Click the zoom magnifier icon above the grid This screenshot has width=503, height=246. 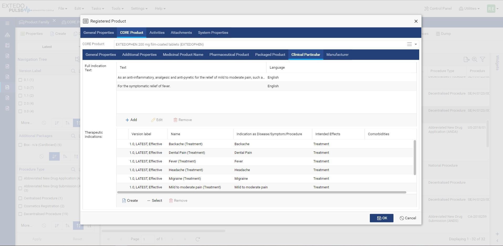point(475,59)
